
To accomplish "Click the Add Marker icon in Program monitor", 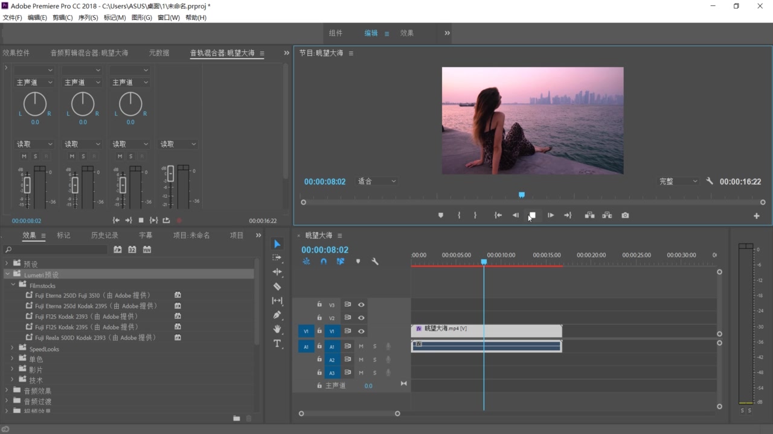I will tap(441, 215).
